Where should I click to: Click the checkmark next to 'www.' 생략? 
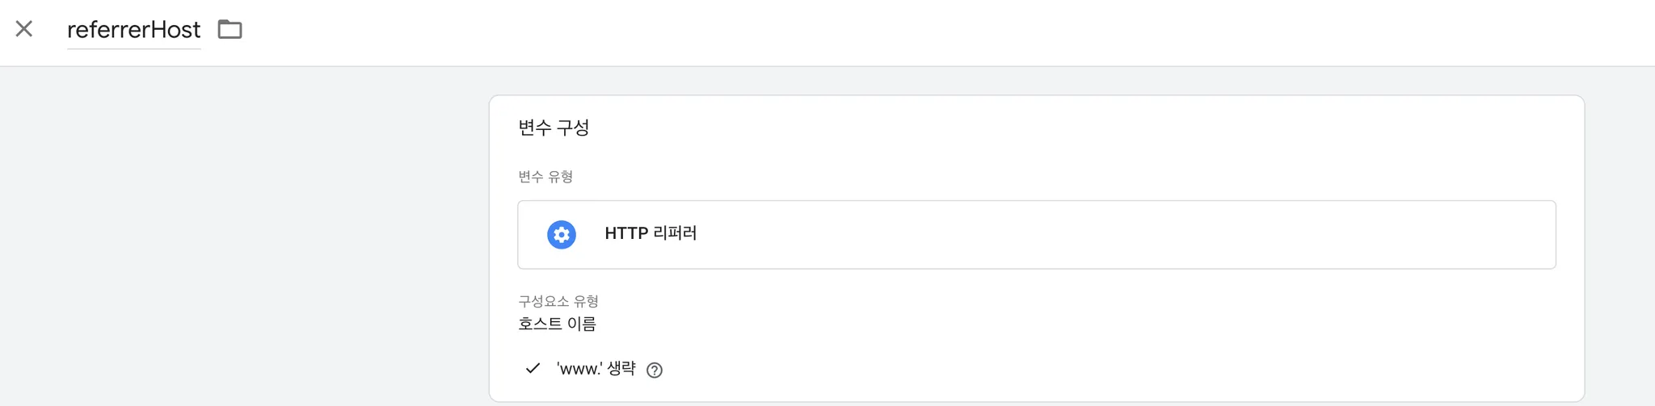pos(533,369)
